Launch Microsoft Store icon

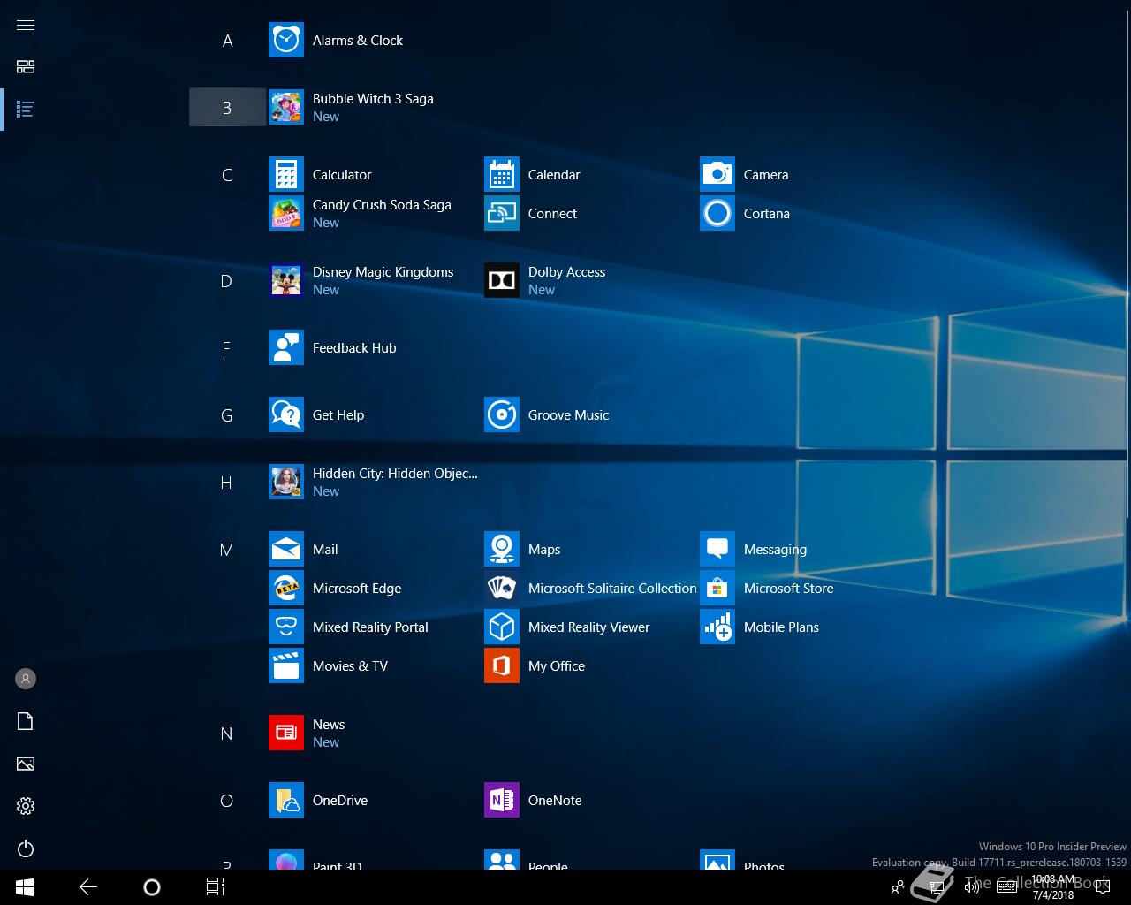717,589
